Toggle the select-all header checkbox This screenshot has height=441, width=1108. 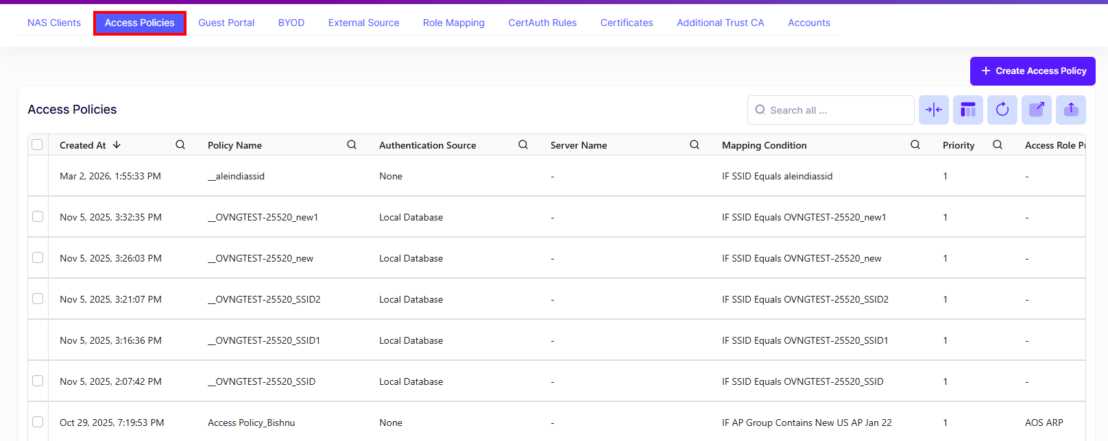point(37,144)
